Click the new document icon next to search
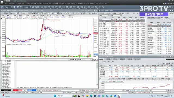The width and height of the screenshot is (174, 98). pyautogui.click(x=18, y=7)
